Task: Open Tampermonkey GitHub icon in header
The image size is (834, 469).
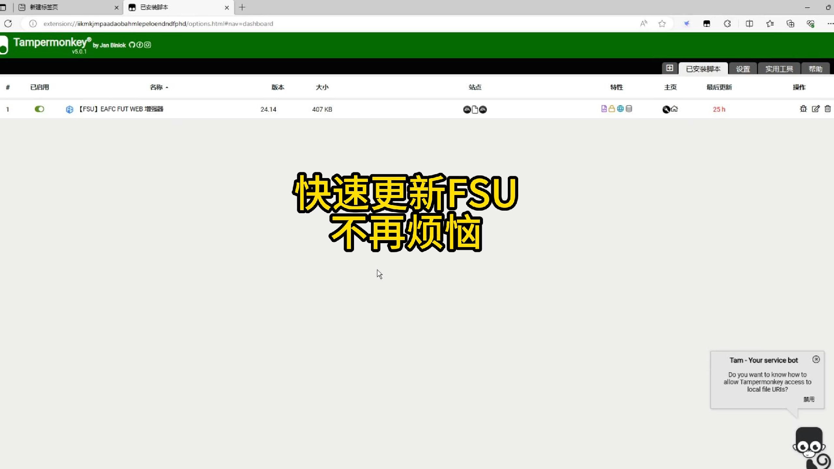Action: click(x=132, y=45)
